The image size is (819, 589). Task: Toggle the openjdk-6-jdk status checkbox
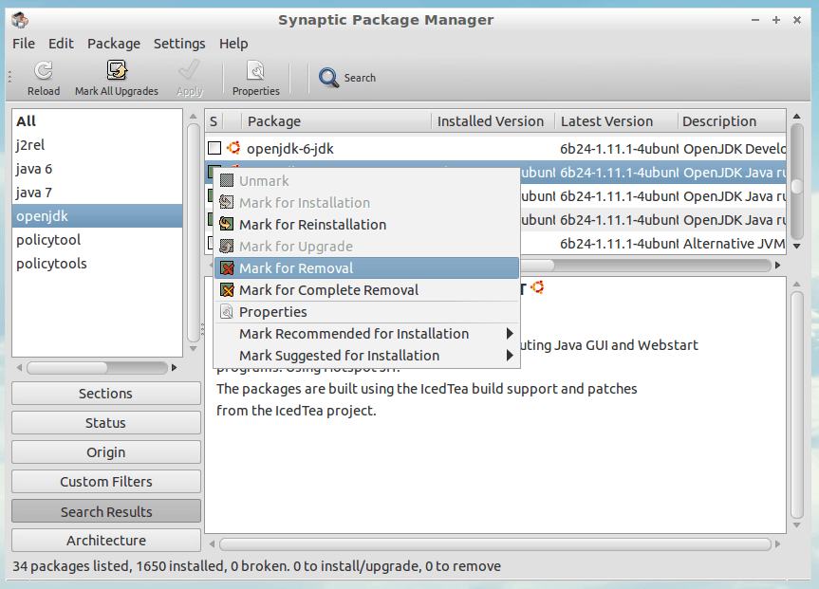pos(214,148)
